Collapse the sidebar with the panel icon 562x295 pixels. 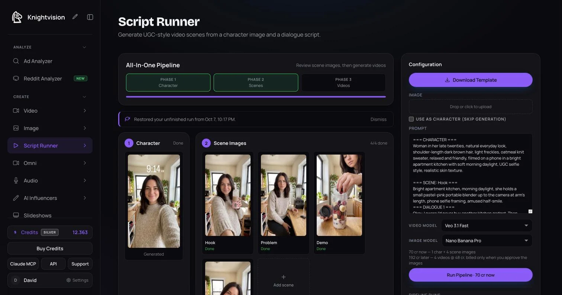[x=90, y=17]
